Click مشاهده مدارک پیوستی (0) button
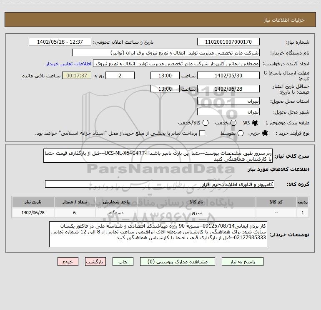The width and height of the screenshot is (321, 310). pos(178,262)
